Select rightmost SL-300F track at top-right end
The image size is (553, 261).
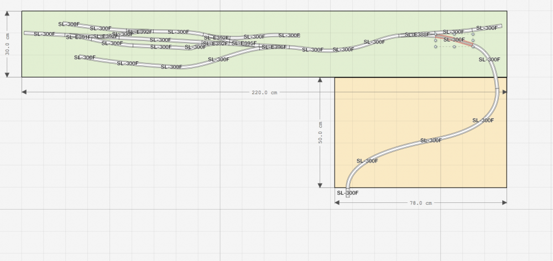pos(487,28)
